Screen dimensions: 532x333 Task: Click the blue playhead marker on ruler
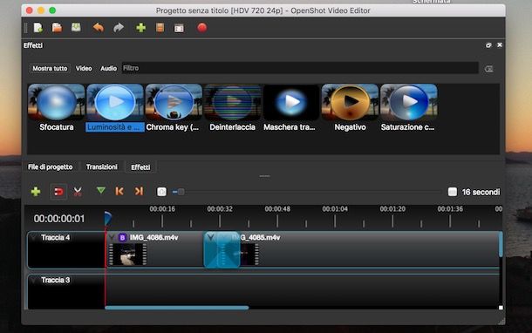point(107,218)
